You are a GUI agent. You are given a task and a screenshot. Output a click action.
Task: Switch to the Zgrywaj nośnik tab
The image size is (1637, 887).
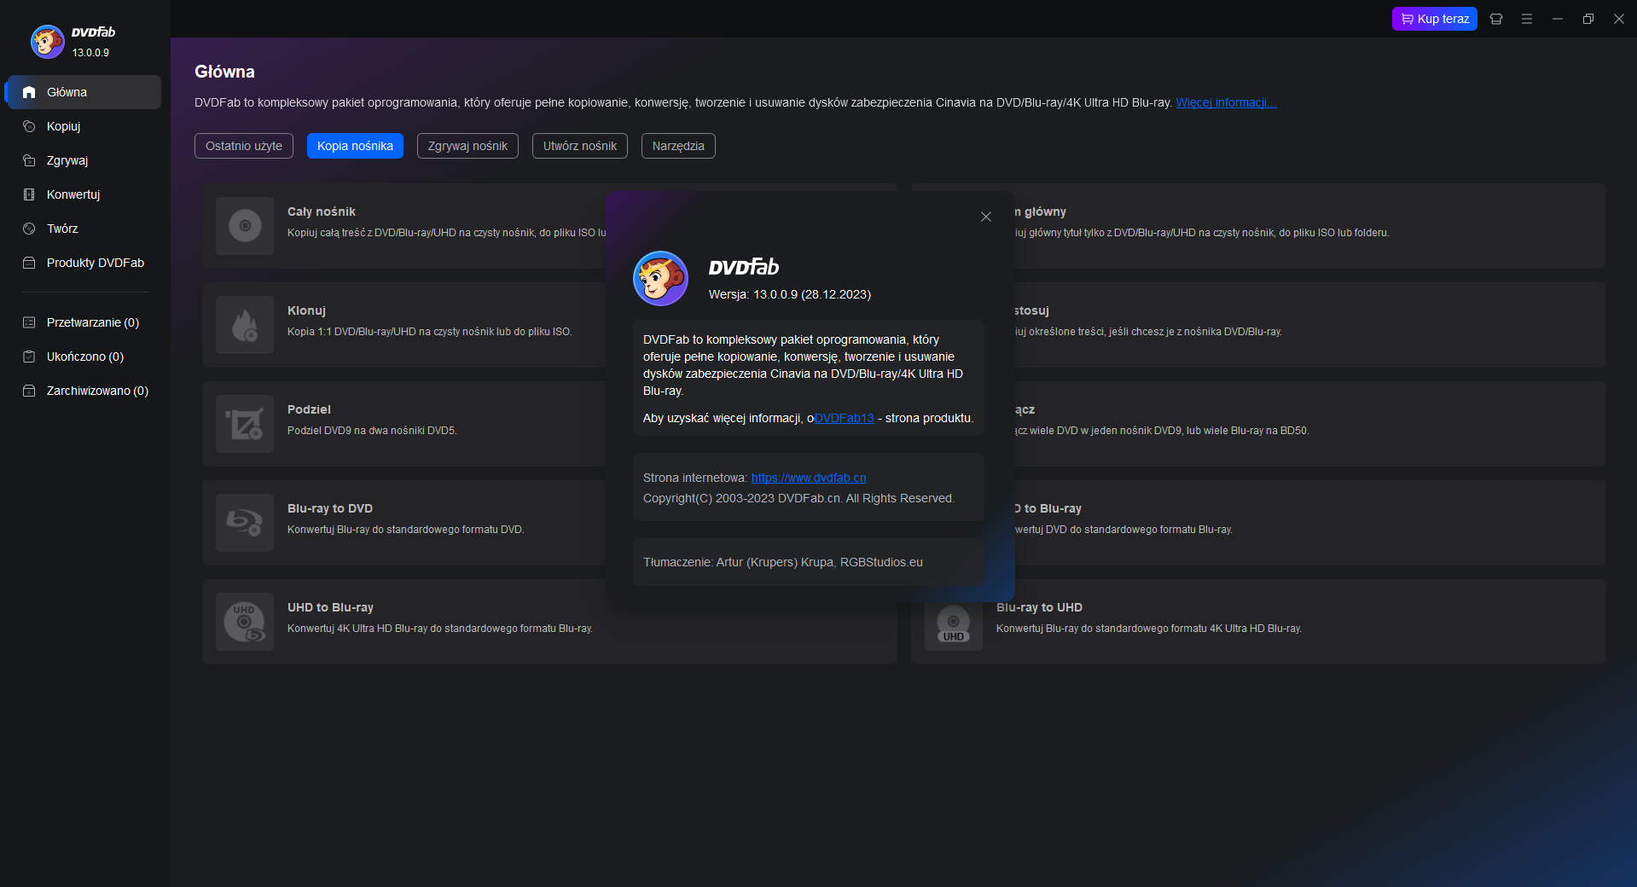[467, 146]
